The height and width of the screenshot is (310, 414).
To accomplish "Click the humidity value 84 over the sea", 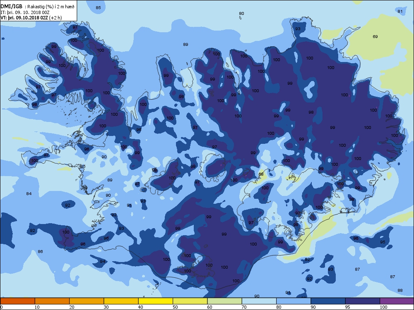I will tap(29, 194).
